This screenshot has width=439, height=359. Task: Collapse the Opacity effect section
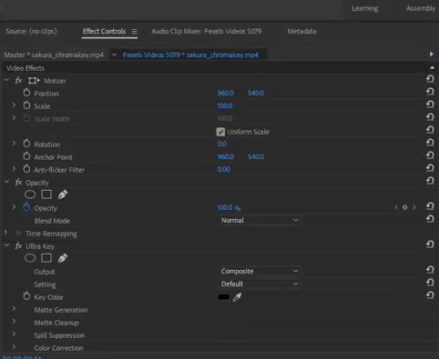pos(6,182)
